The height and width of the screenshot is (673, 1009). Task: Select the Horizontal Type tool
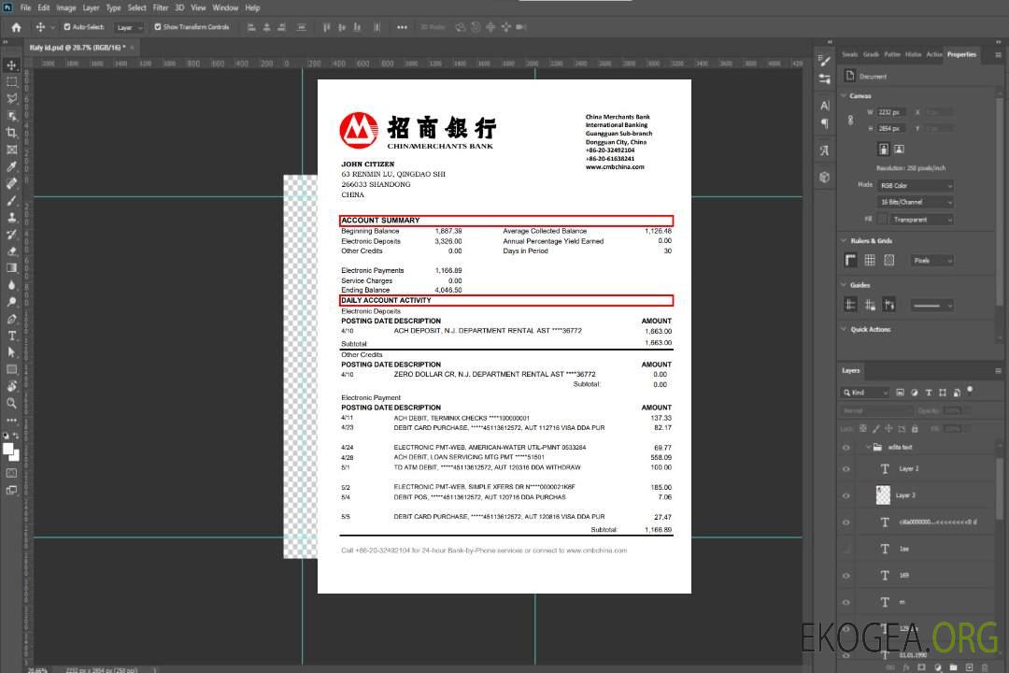[11, 336]
